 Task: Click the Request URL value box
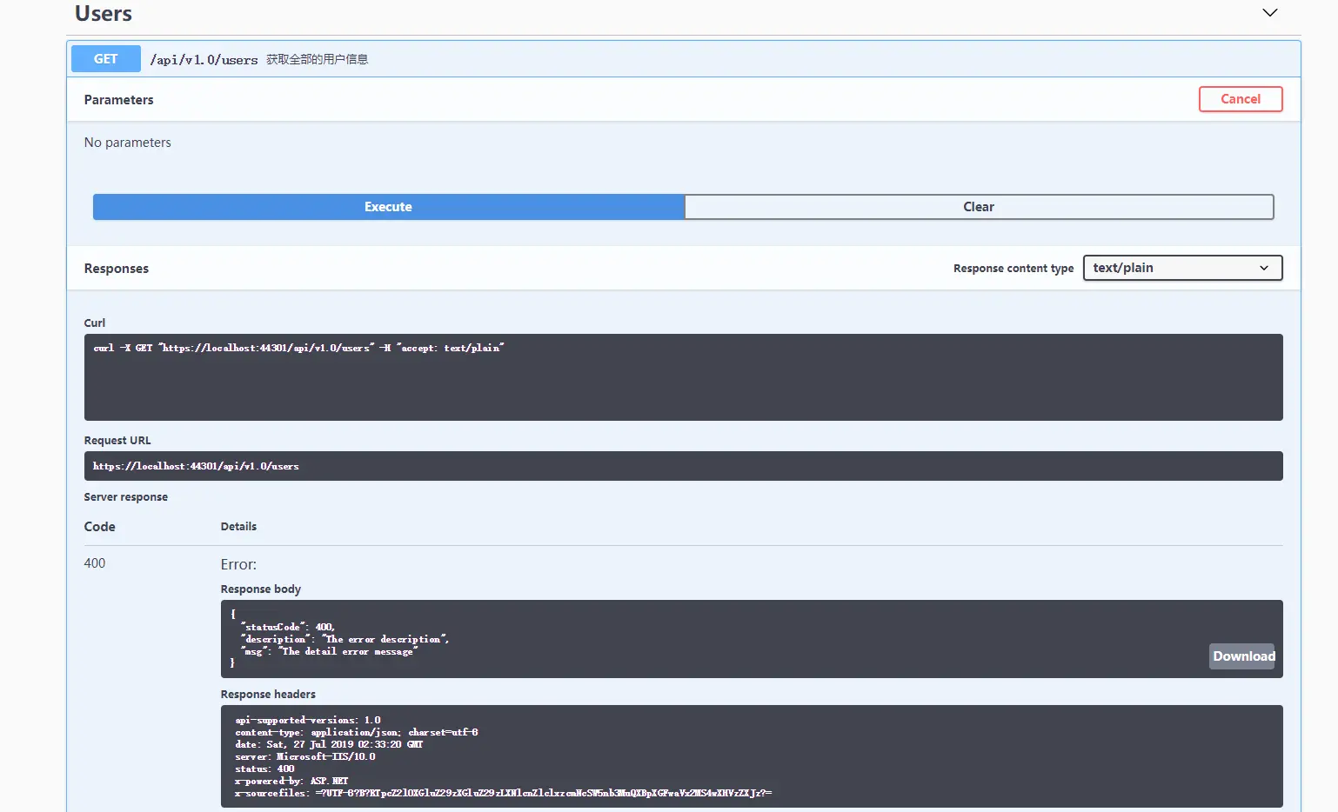click(x=684, y=466)
